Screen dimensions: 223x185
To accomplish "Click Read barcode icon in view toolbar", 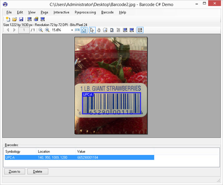I will (125, 30).
